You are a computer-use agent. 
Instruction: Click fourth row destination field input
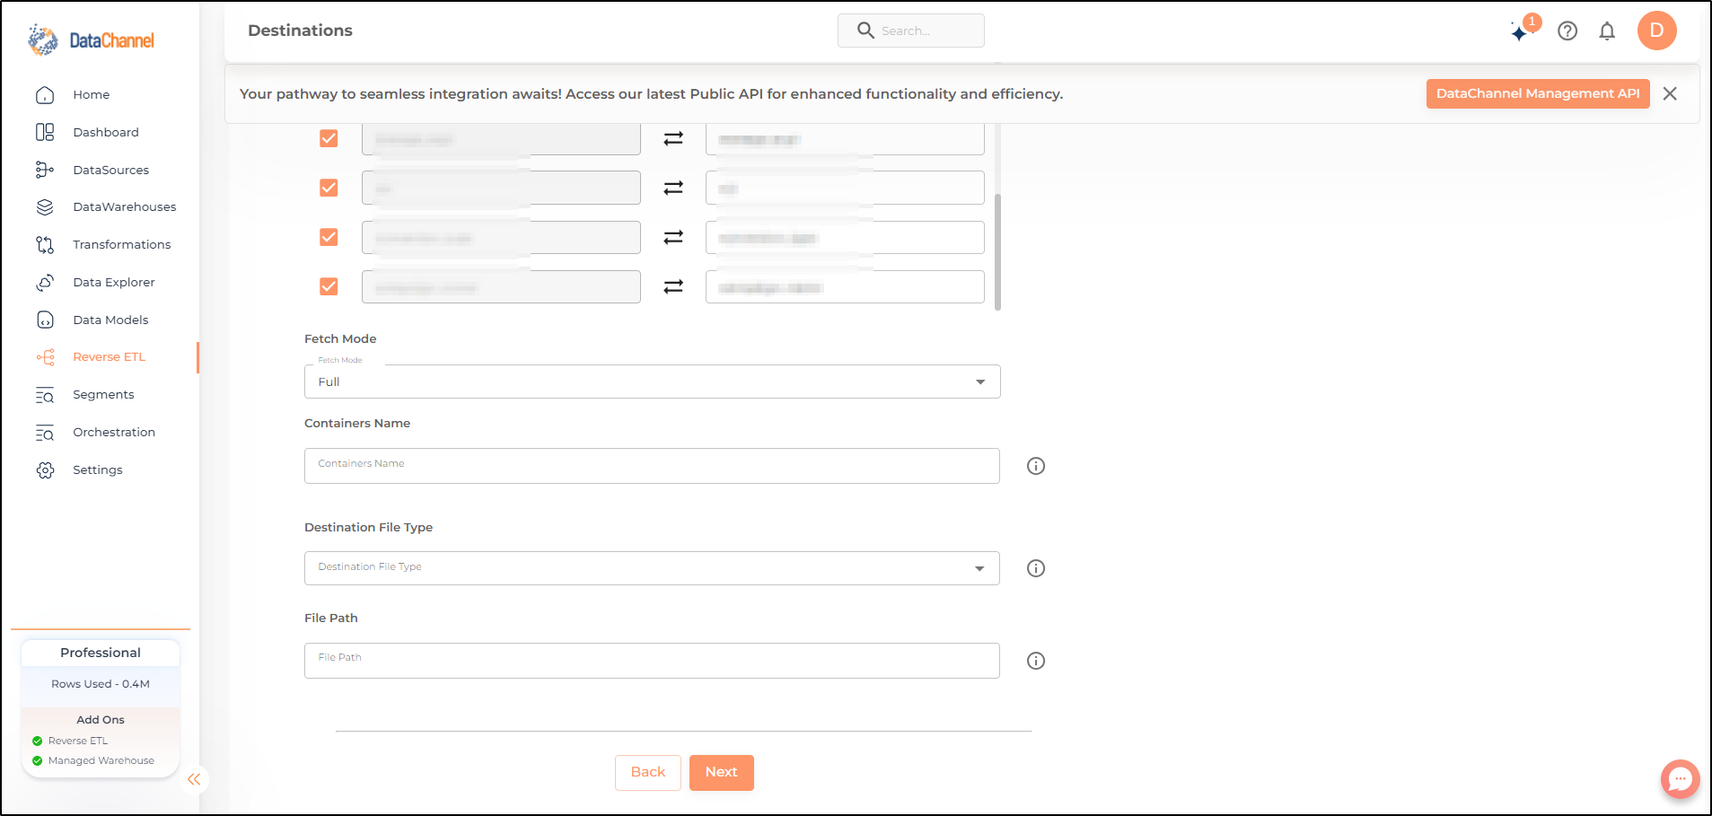point(845,286)
